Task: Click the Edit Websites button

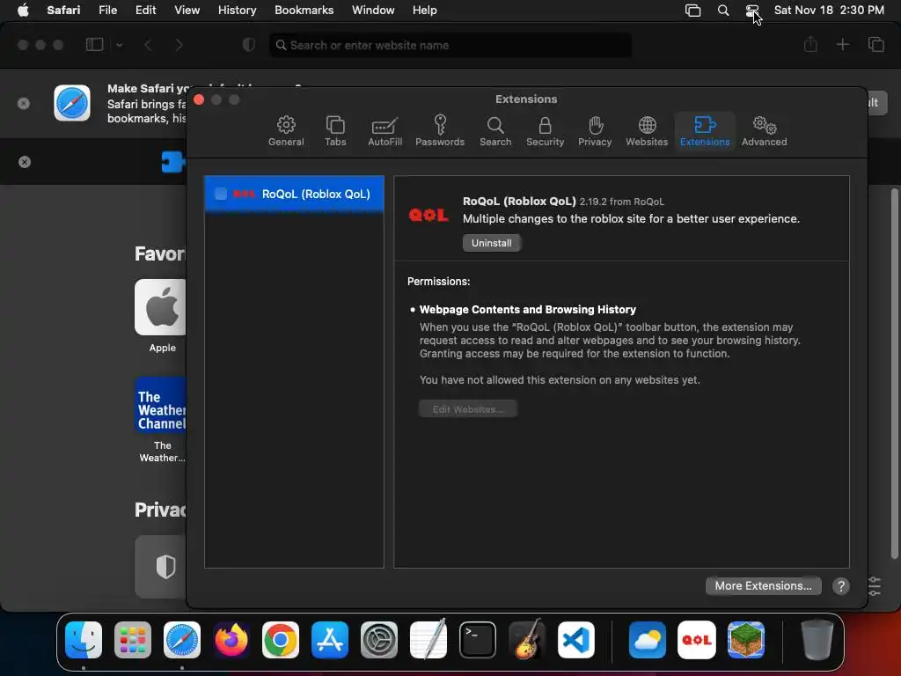Action: [468, 409]
